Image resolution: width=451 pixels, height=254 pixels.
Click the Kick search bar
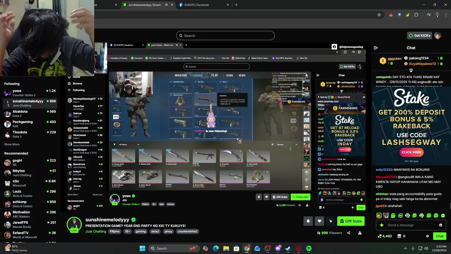point(225,36)
